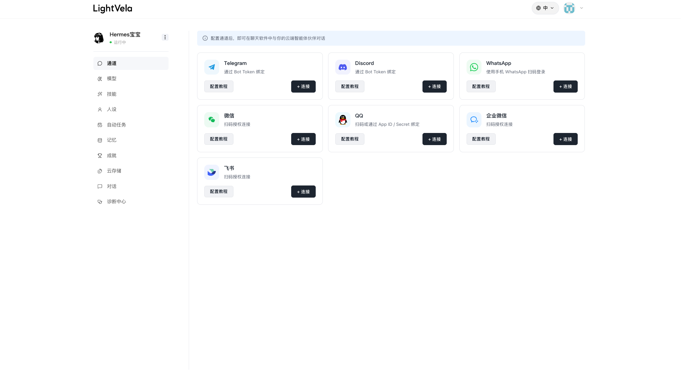Click the 对话 message sidebar icon
This screenshot has width=682, height=375.
(x=100, y=186)
